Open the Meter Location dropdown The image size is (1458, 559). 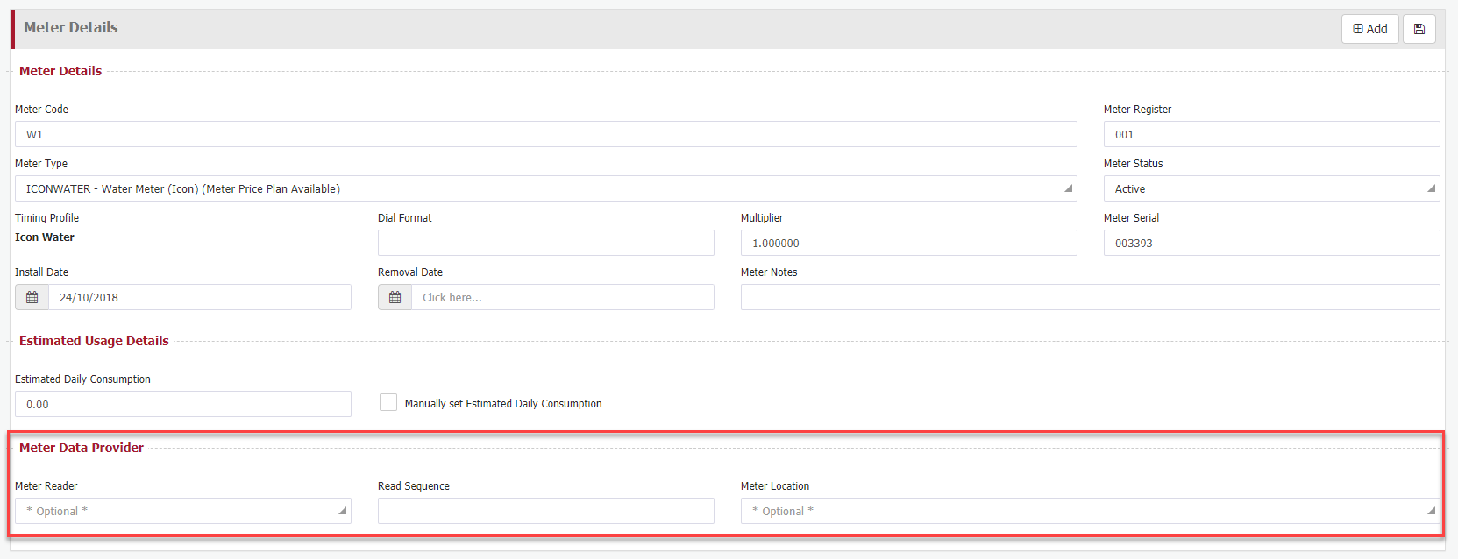pos(1089,511)
